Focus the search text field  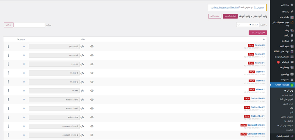(x=29, y=25)
